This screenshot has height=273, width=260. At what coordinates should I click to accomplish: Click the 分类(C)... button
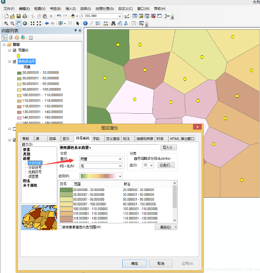[x=166, y=165]
